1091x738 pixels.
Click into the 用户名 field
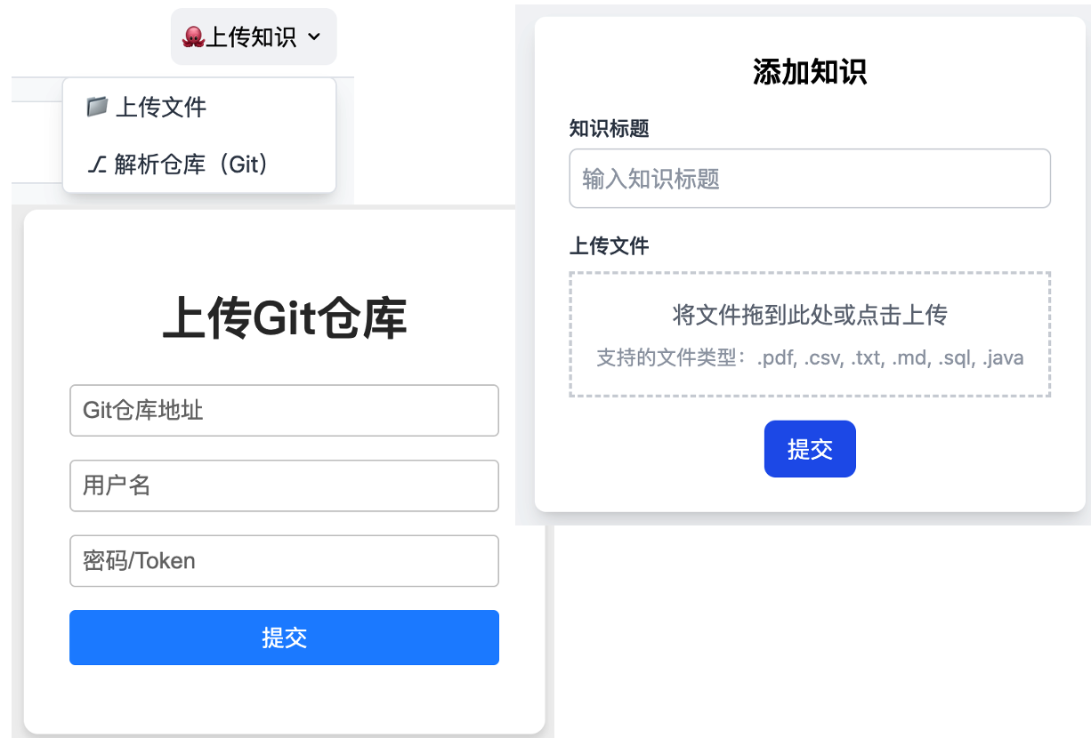(284, 485)
